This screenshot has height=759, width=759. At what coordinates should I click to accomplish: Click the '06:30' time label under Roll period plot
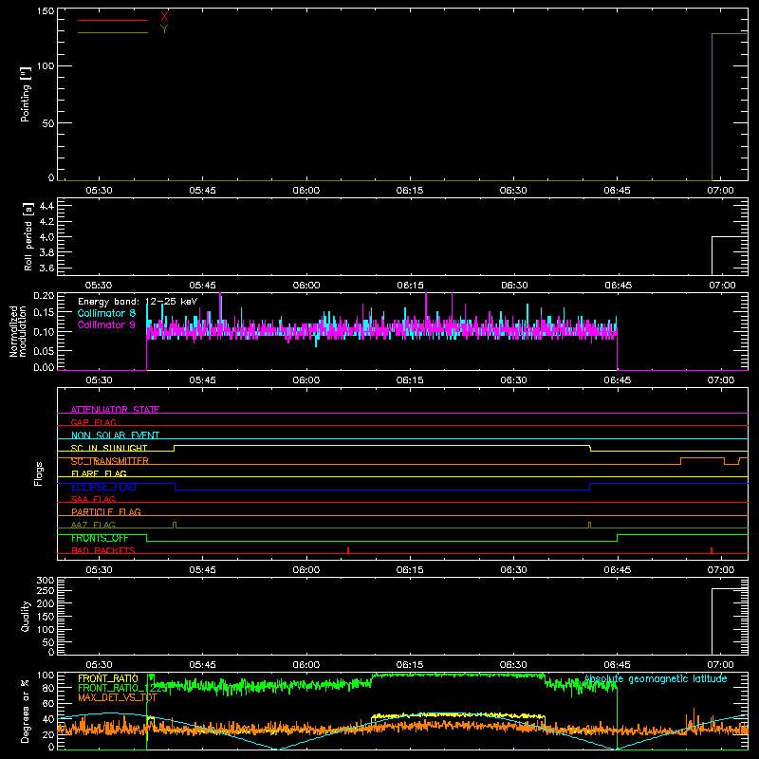coord(514,286)
